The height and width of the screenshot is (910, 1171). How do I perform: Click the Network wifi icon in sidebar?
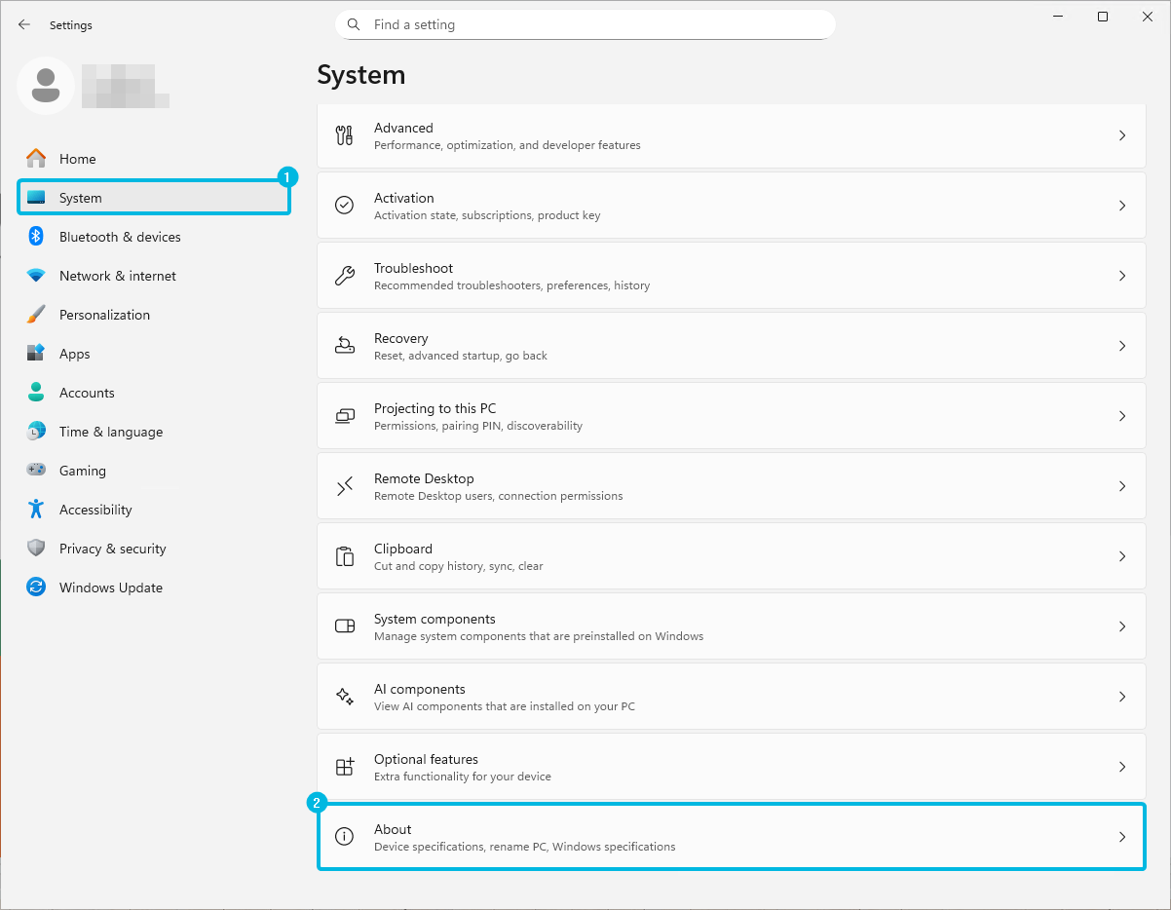(36, 276)
